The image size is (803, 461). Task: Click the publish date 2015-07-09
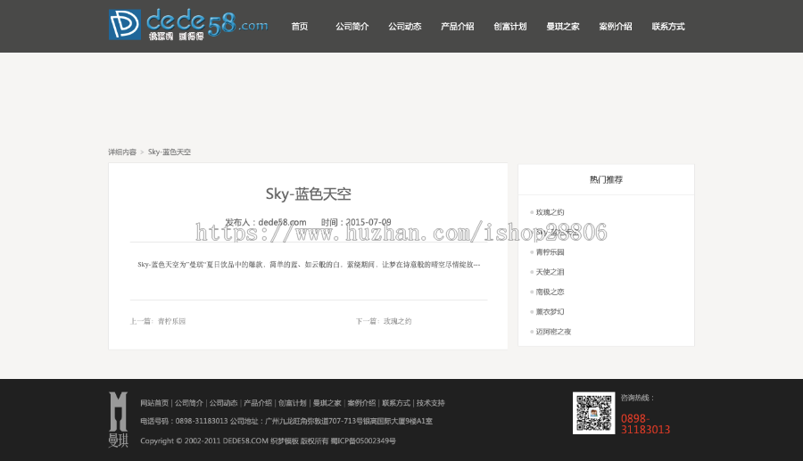click(x=368, y=222)
